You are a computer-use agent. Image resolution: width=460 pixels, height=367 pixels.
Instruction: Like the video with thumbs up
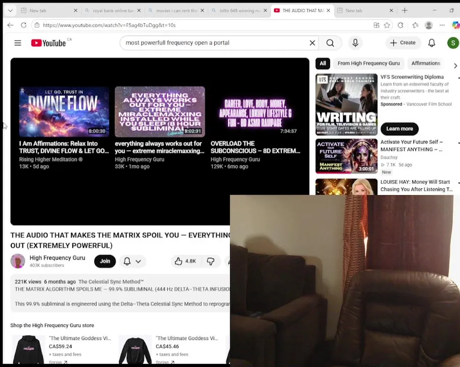[x=185, y=261]
